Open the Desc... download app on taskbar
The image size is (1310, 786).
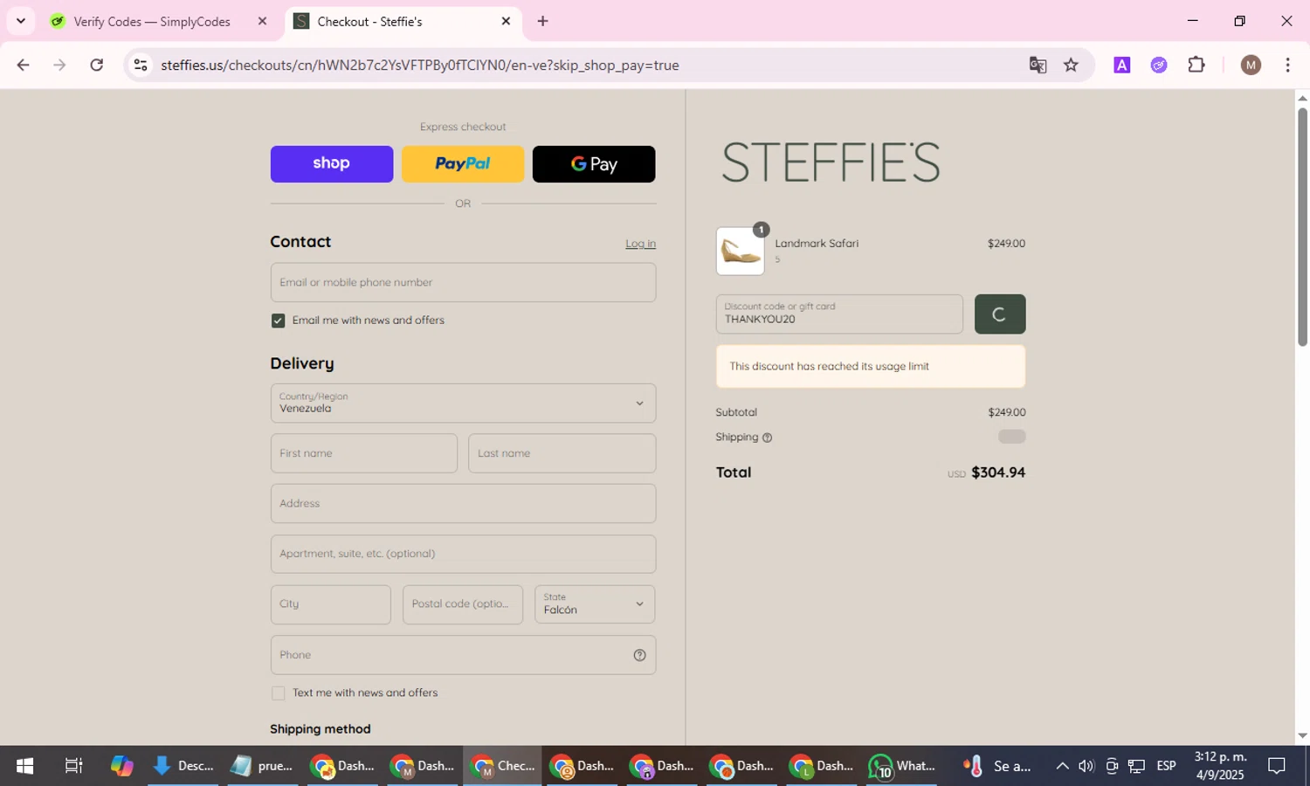point(183,766)
